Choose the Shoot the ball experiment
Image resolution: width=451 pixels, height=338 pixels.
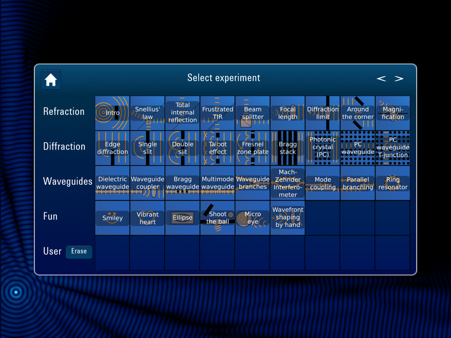click(x=217, y=218)
